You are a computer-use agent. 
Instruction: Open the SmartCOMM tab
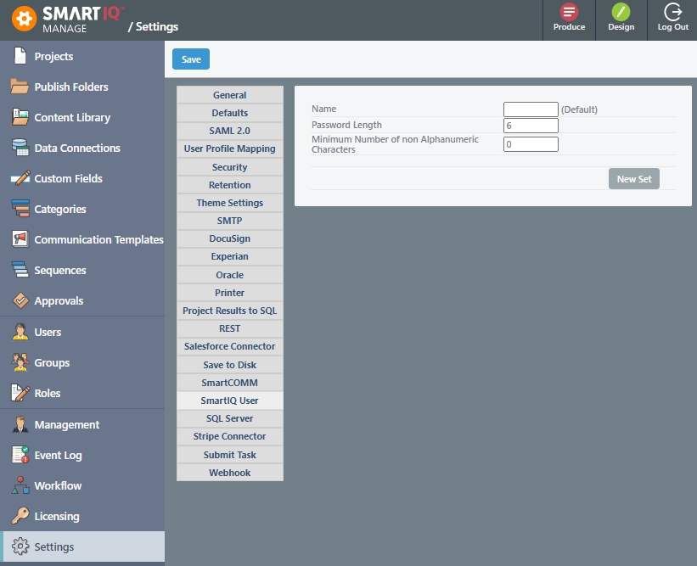pos(229,382)
